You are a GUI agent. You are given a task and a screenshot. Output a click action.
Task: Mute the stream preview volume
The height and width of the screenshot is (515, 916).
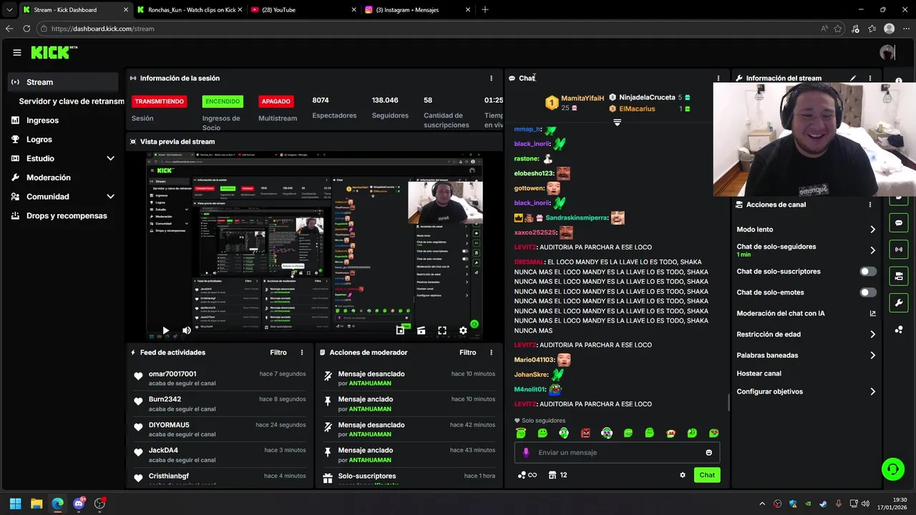coord(186,330)
